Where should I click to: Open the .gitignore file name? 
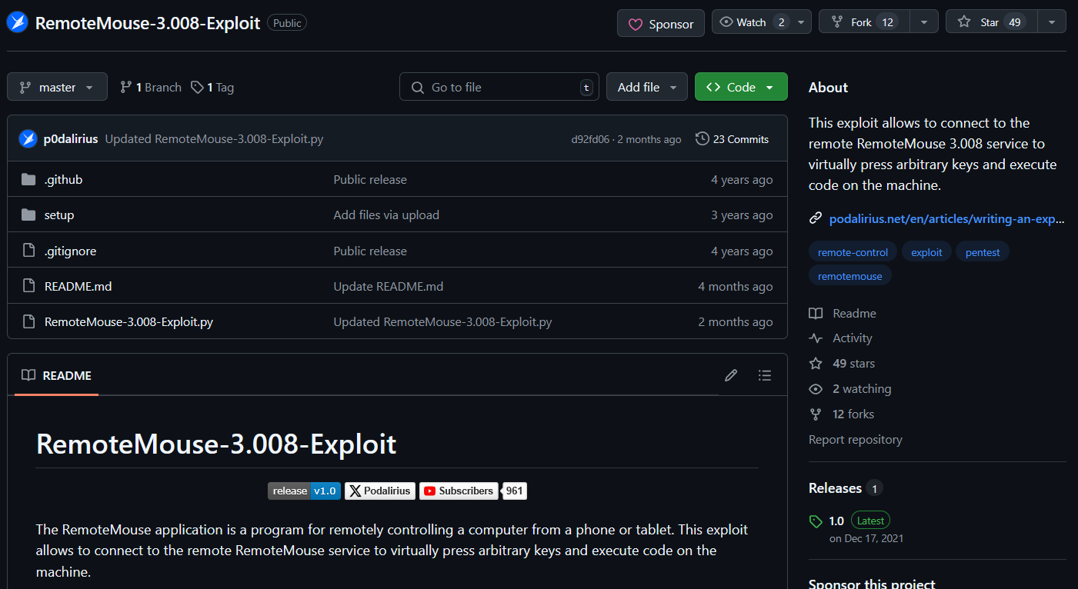pos(70,251)
